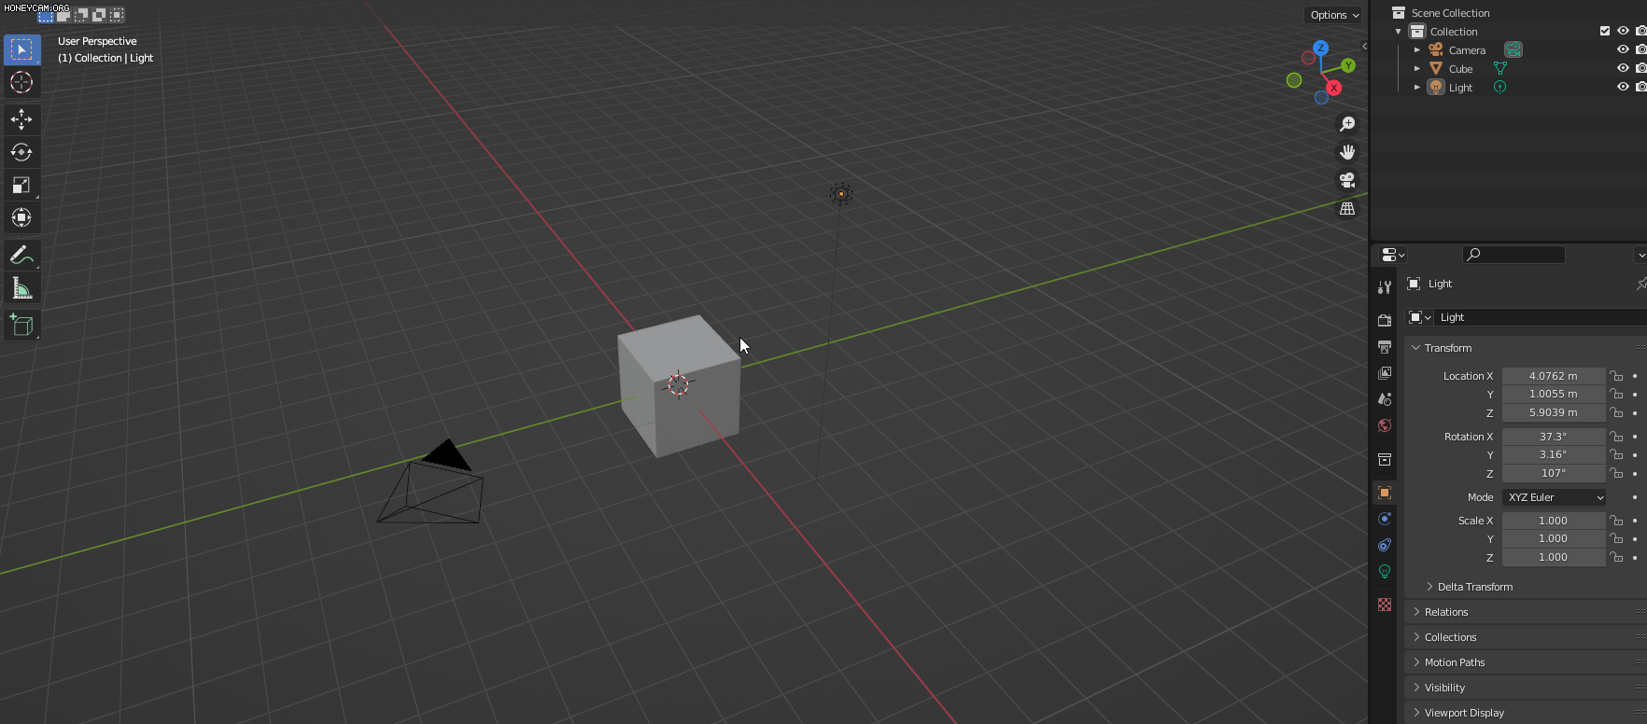Screen dimensions: 1647x724
Task: Click the Scale X value field
Action: pos(1554,521)
